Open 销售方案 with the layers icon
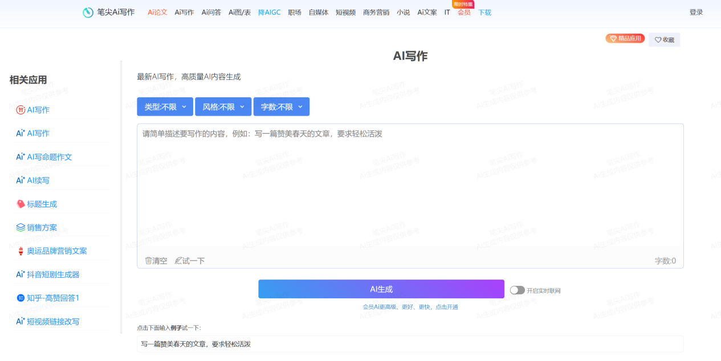The height and width of the screenshot is (361, 721). click(21, 227)
